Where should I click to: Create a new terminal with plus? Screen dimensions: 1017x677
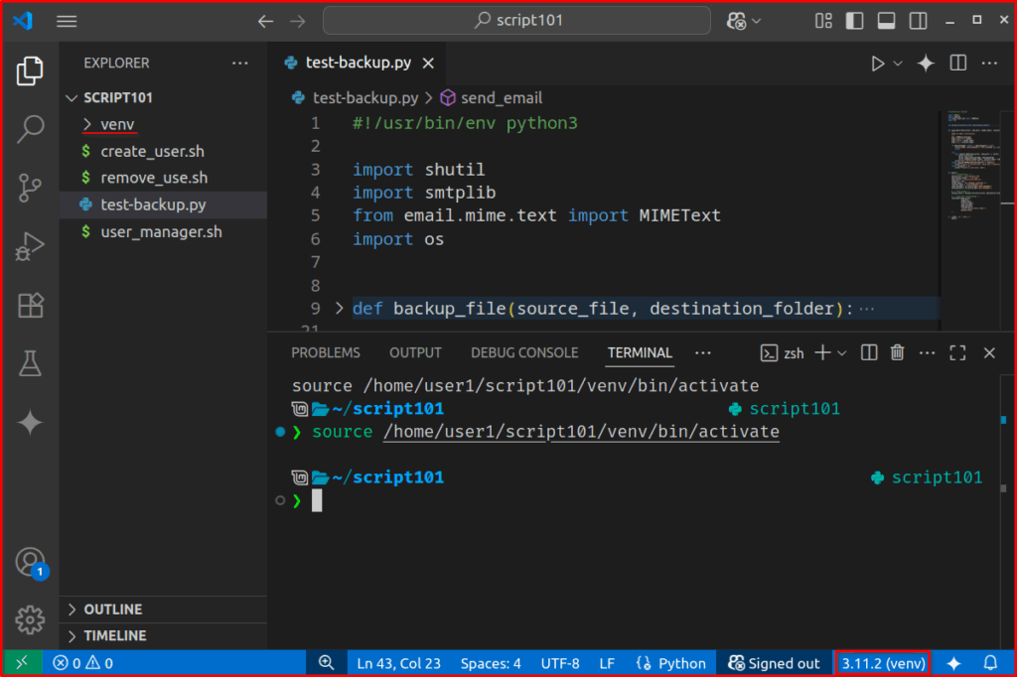[x=822, y=352]
